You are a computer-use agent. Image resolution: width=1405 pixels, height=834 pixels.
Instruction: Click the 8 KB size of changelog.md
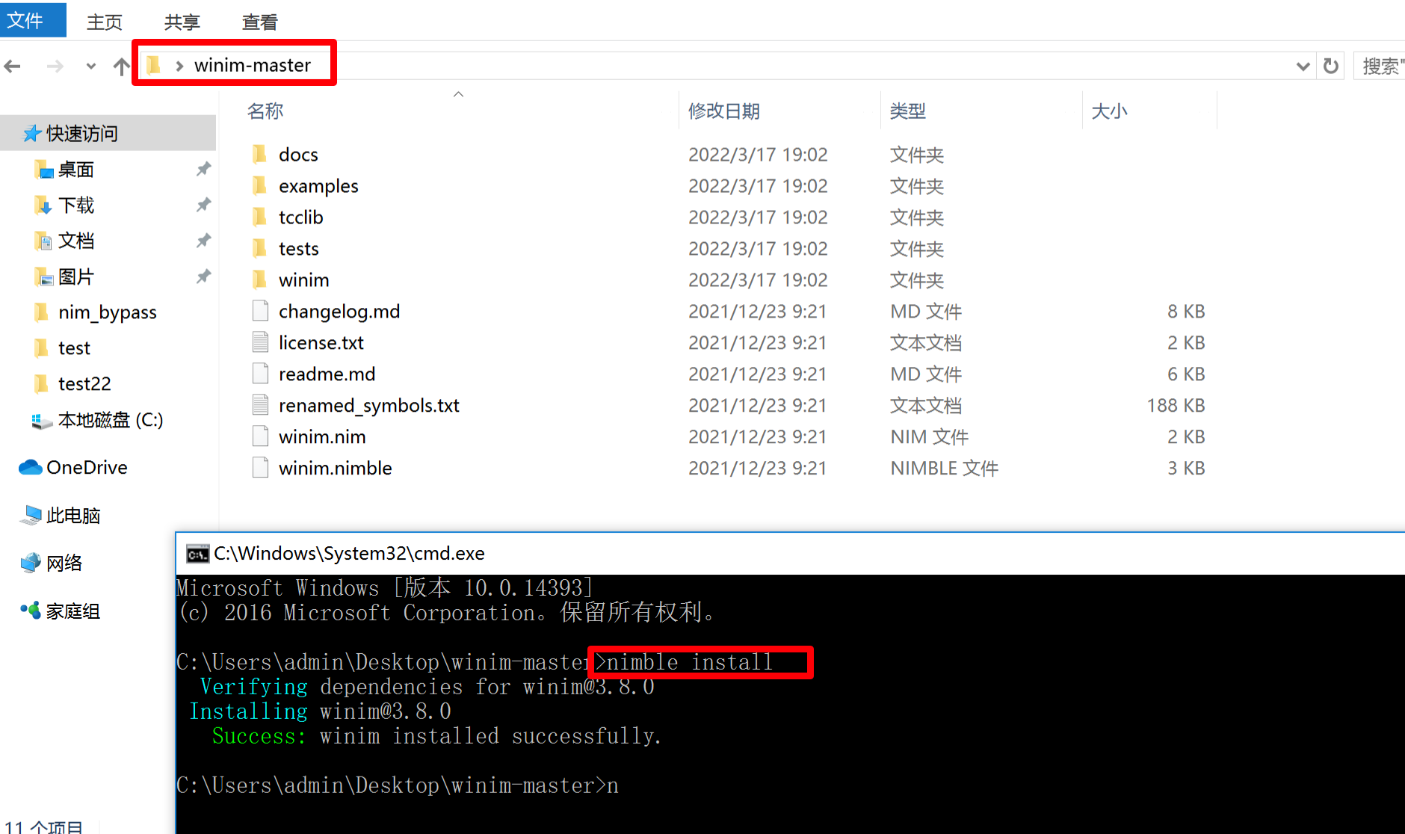click(x=1186, y=312)
